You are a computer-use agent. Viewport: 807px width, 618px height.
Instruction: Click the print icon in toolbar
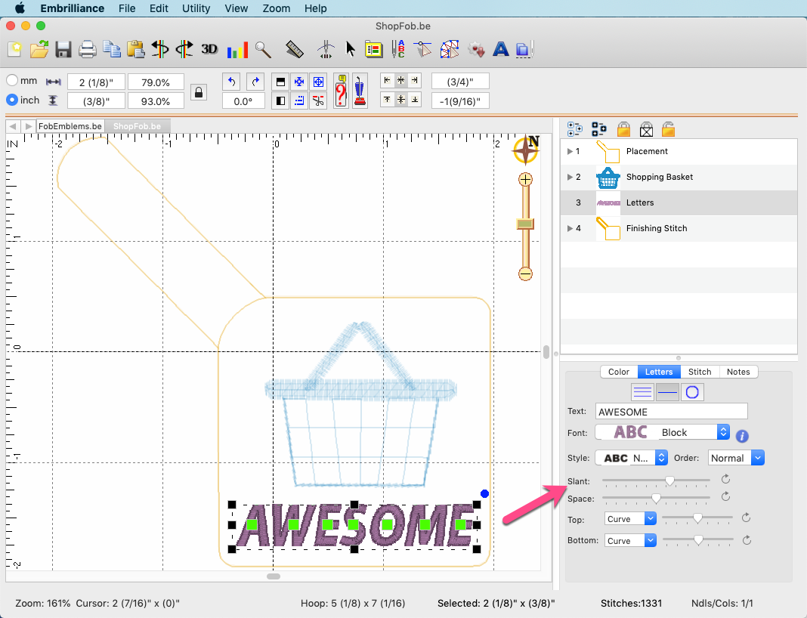coord(88,50)
